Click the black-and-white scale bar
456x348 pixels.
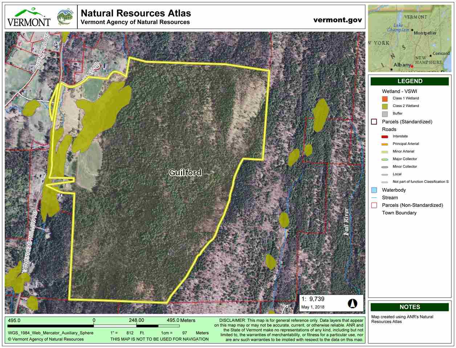94,326
